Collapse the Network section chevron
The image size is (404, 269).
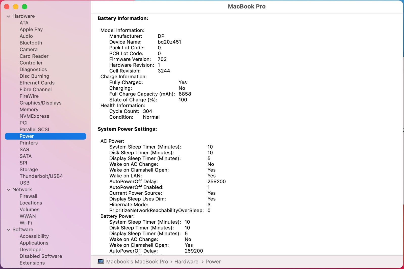click(8, 190)
